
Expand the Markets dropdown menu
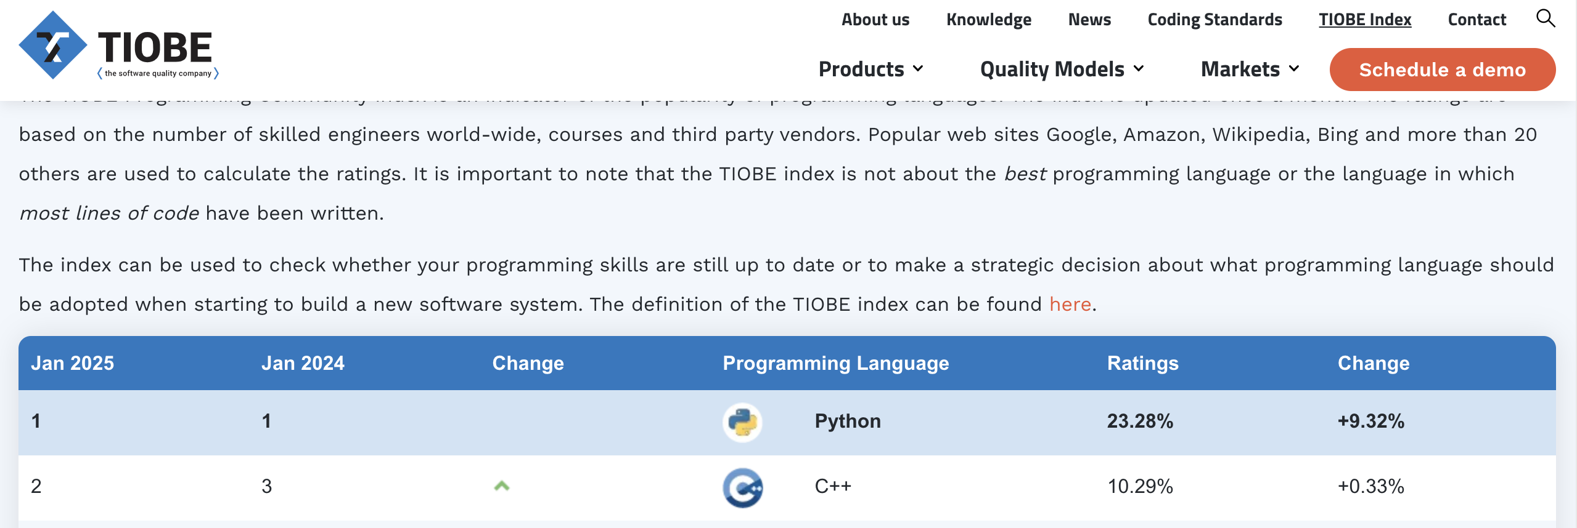[1250, 69]
